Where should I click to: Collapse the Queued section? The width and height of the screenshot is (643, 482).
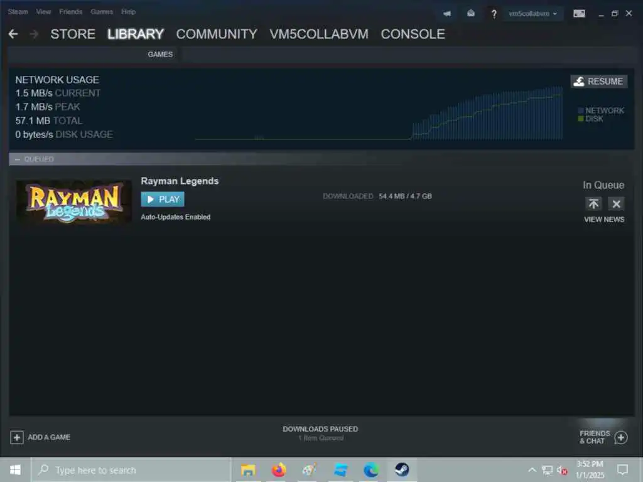click(18, 159)
